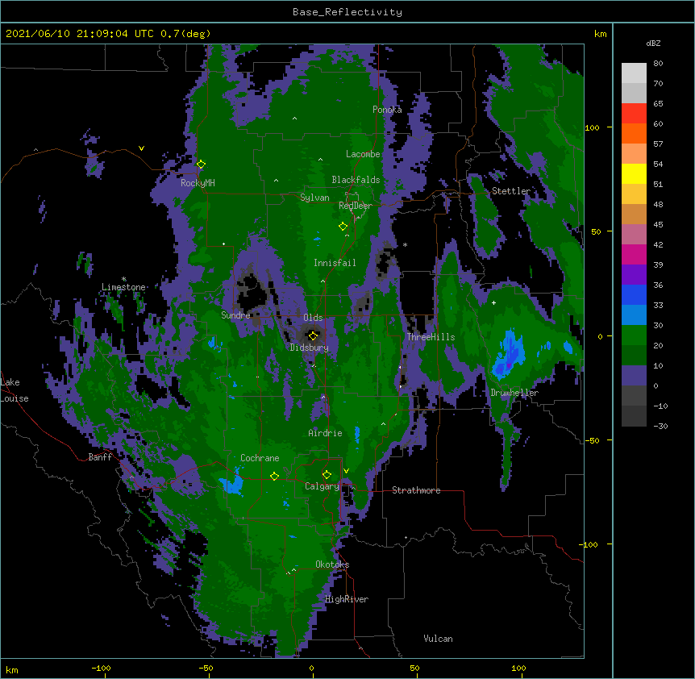This screenshot has height=679, width=695.
Task: Click the yellow station marker below RedDeer
Action: (x=343, y=227)
